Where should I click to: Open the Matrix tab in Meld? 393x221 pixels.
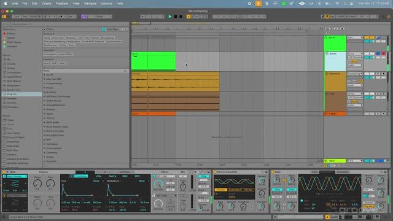coord(112,176)
